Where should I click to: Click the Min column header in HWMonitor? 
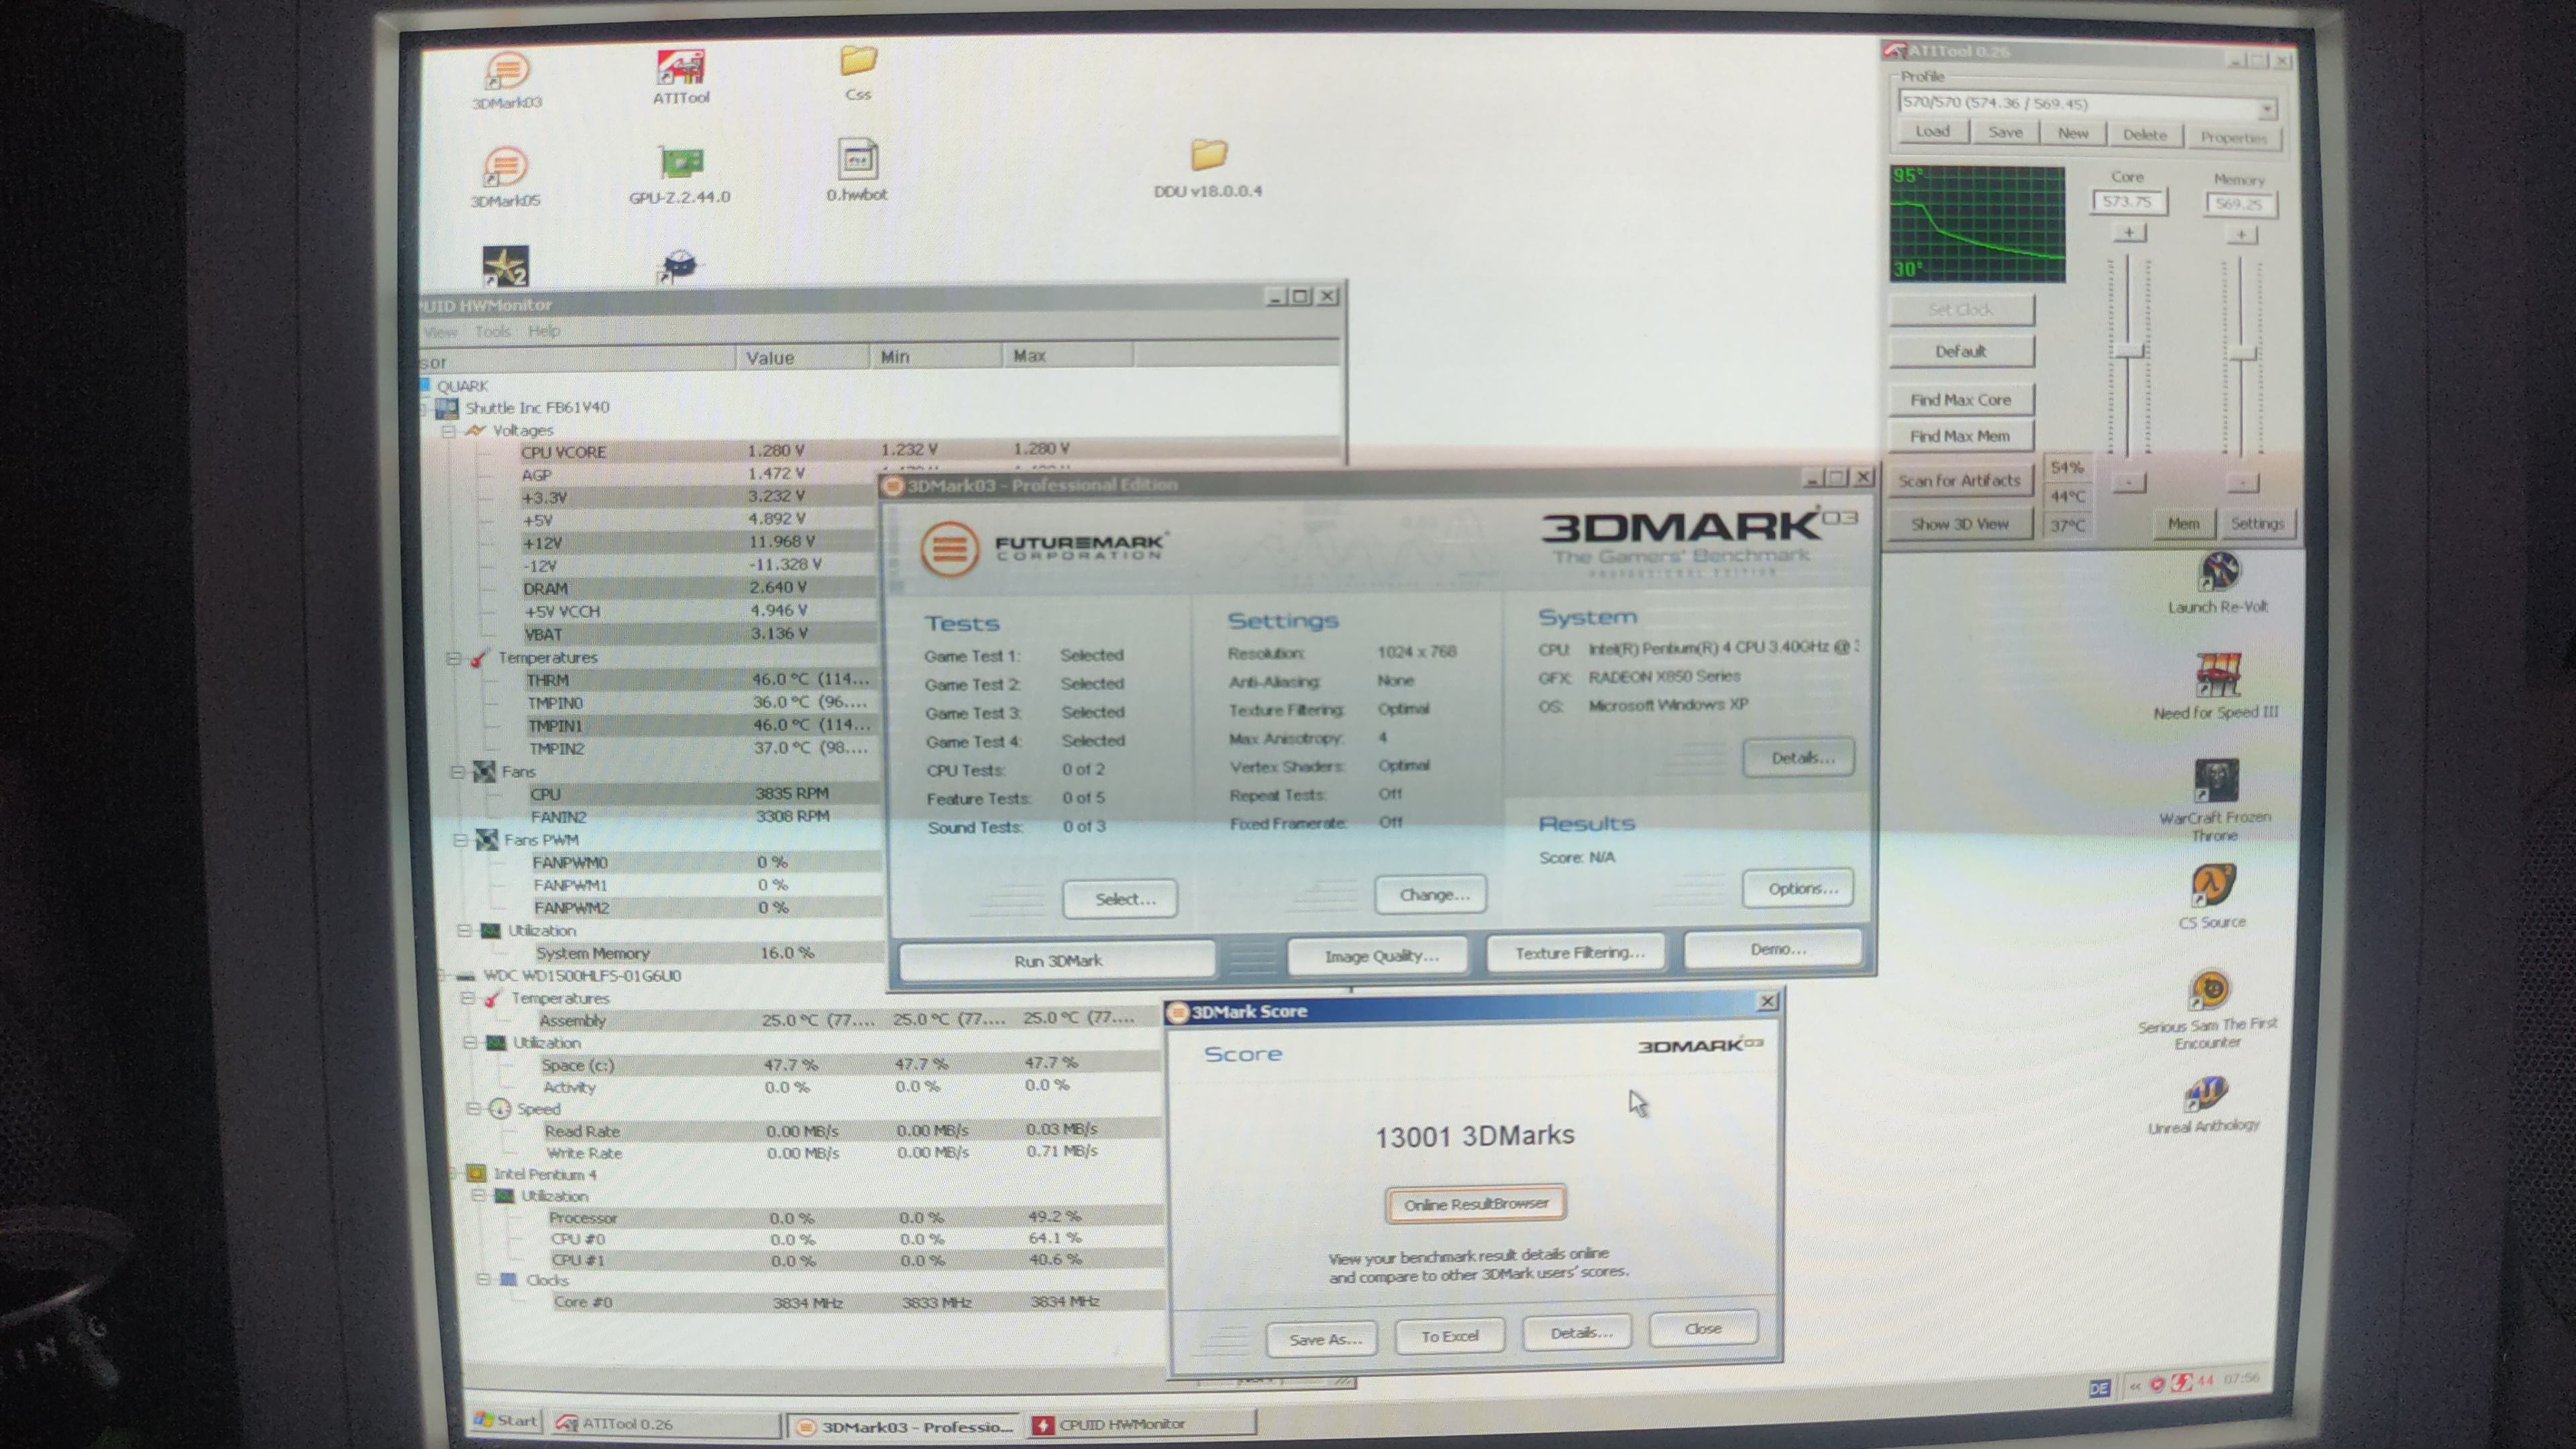pyautogui.click(x=935, y=356)
